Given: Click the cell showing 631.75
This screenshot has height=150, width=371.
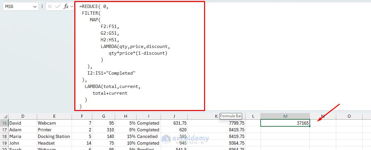Looking at the screenshot, I should click(174, 123).
